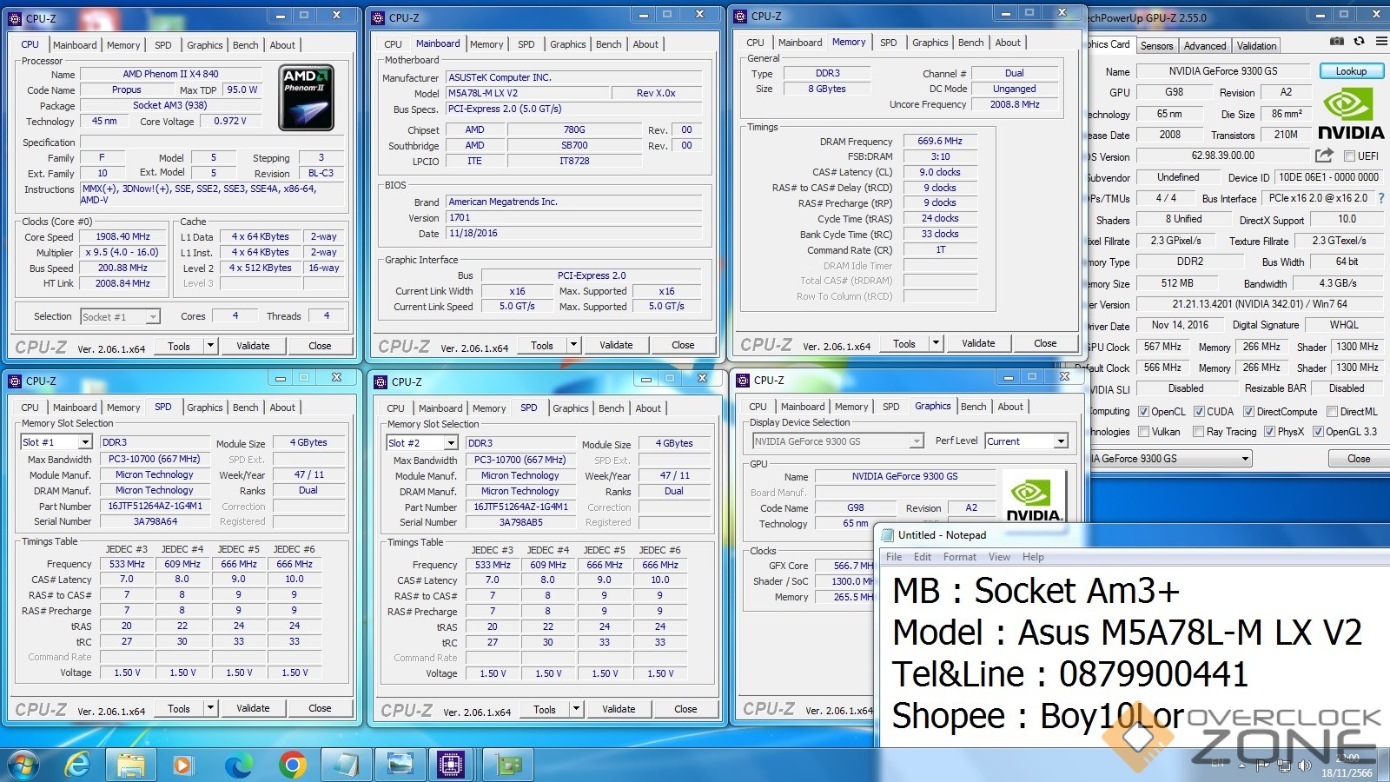Open Microsoft Edge from the taskbar

tap(238, 765)
